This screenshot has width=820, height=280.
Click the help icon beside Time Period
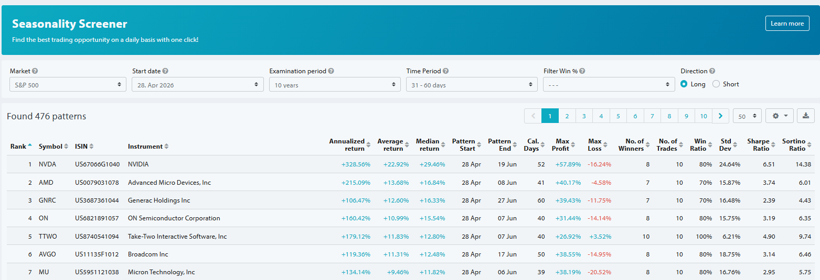pos(445,71)
